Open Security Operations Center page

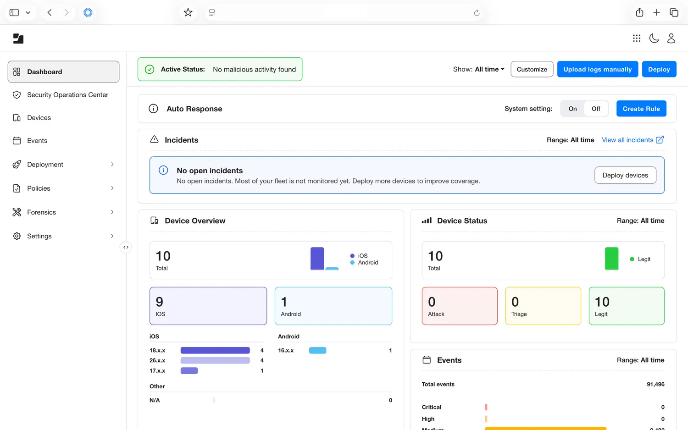tap(67, 95)
